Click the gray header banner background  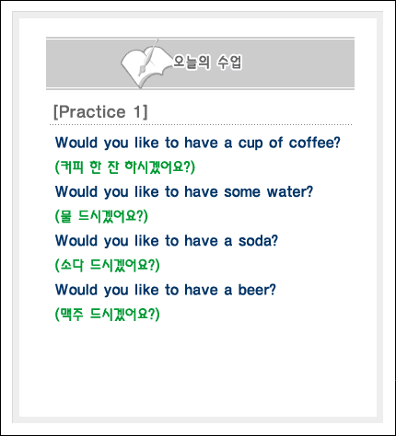(x=292, y=63)
